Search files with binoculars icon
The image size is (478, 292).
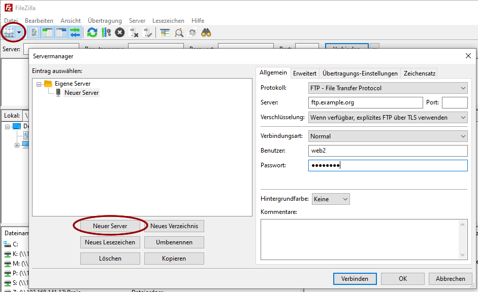(206, 32)
